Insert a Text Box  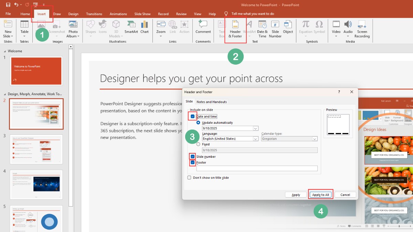click(x=221, y=29)
